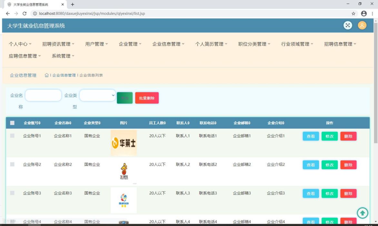Screen dimensions: 378x226
Task: Click 修改 for 企业账号1
Action: [330, 136]
